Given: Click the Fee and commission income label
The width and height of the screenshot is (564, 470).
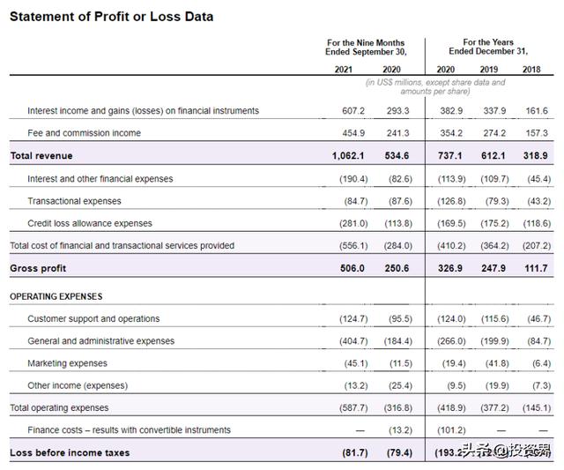Looking at the screenshot, I should point(84,133).
